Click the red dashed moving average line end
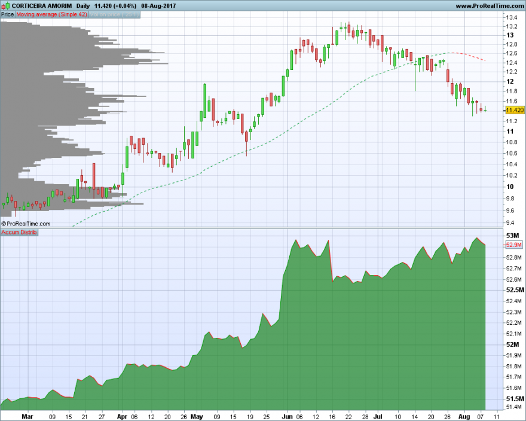The width and height of the screenshot is (526, 421). (x=484, y=60)
